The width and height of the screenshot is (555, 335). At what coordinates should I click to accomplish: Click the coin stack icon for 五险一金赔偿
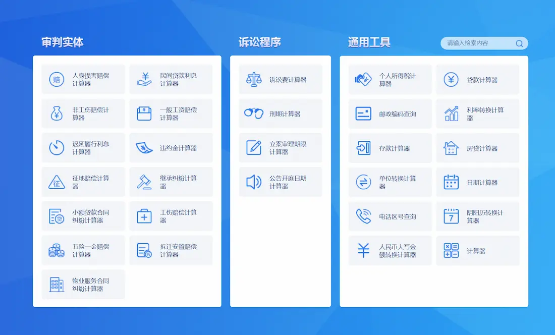[57, 251]
